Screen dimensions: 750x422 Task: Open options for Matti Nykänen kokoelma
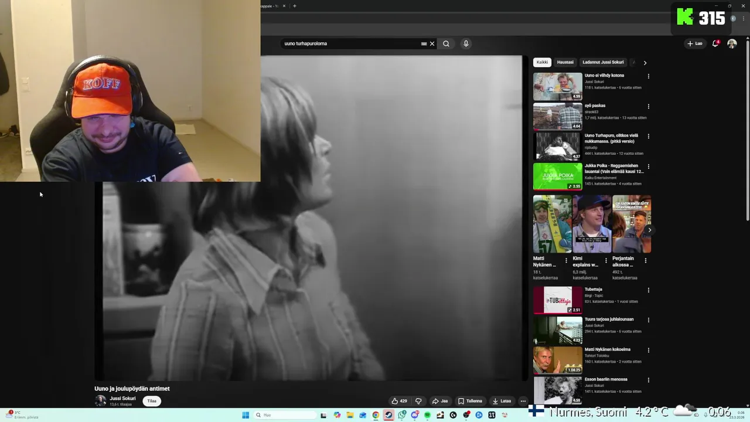[648, 350]
